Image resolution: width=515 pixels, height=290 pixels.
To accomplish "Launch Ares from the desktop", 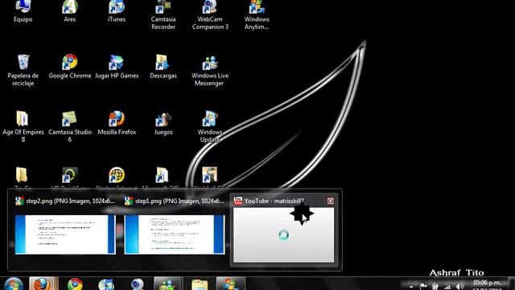I will pos(70,11).
